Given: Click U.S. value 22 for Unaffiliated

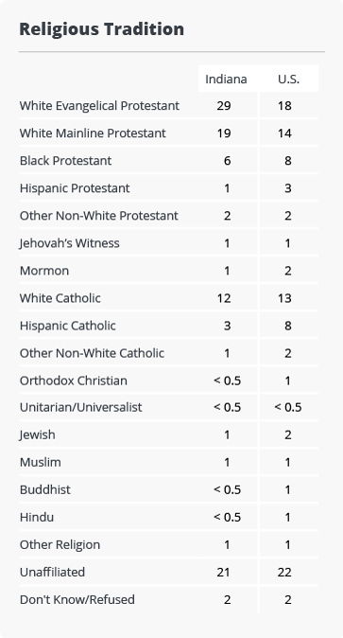Looking at the screenshot, I should coord(284,572).
